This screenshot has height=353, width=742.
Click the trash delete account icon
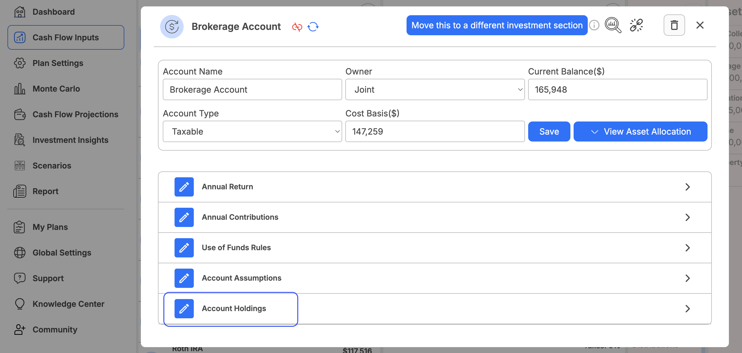click(674, 25)
